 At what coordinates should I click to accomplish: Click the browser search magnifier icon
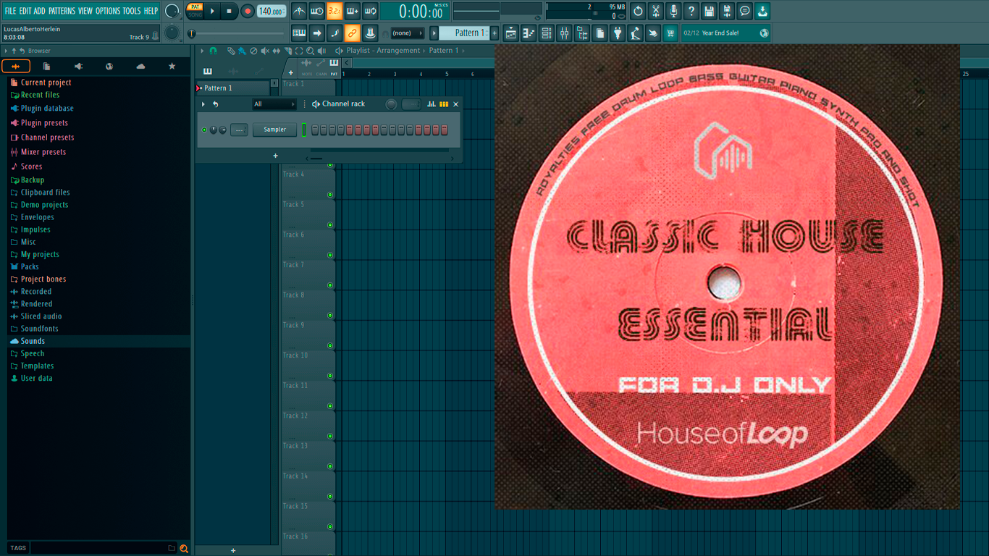184,548
